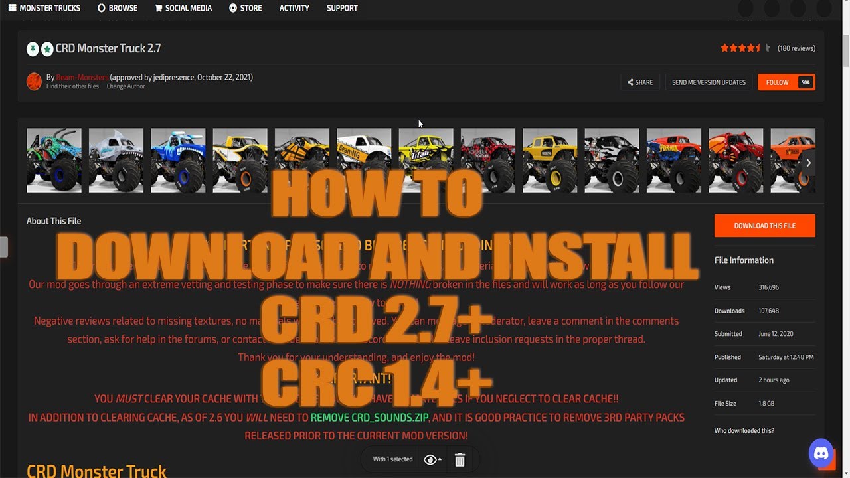Open the green monster truck thumbnail
The image size is (850, 478).
point(54,161)
